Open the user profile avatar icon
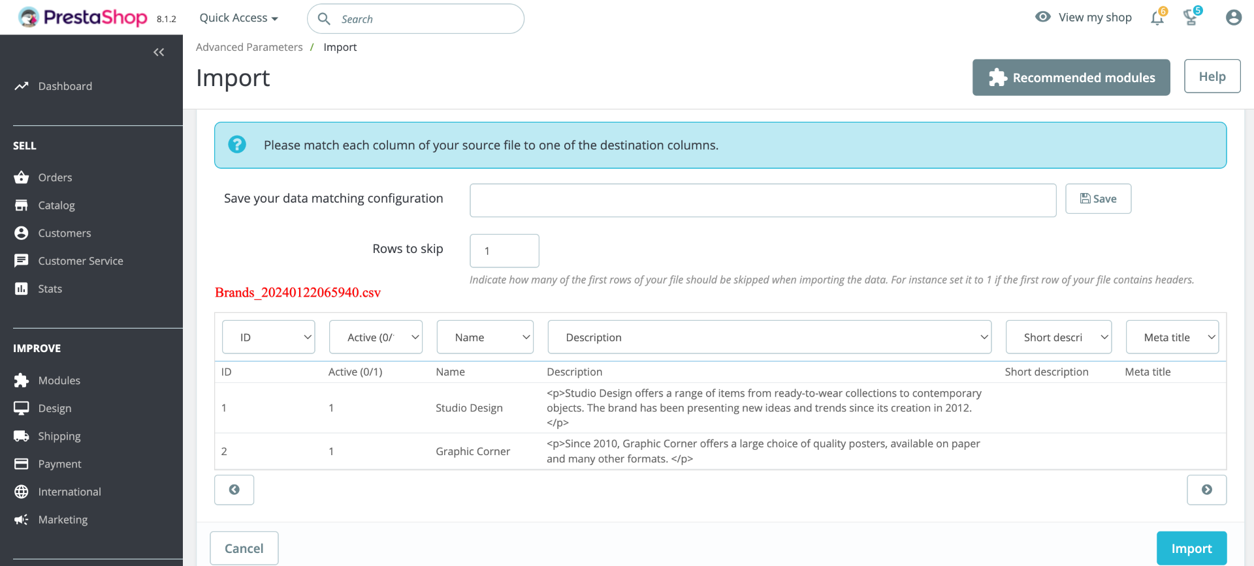Screen dimensions: 1254x566 (x=1233, y=18)
